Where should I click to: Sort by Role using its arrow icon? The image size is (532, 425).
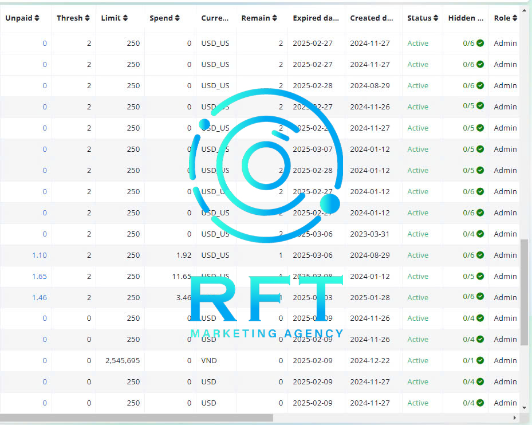click(x=515, y=18)
